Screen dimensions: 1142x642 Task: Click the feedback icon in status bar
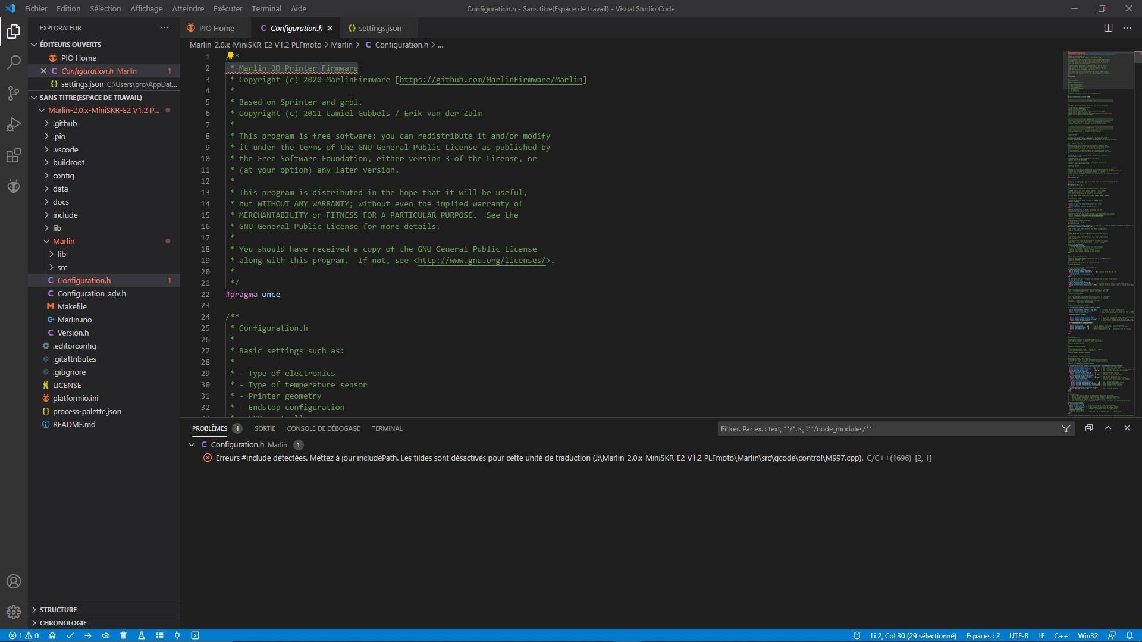point(1112,635)
